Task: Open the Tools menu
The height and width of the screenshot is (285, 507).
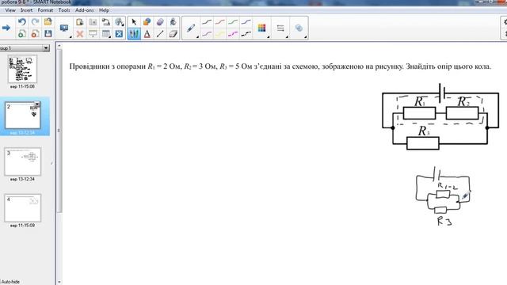Action: pos(64,10)
